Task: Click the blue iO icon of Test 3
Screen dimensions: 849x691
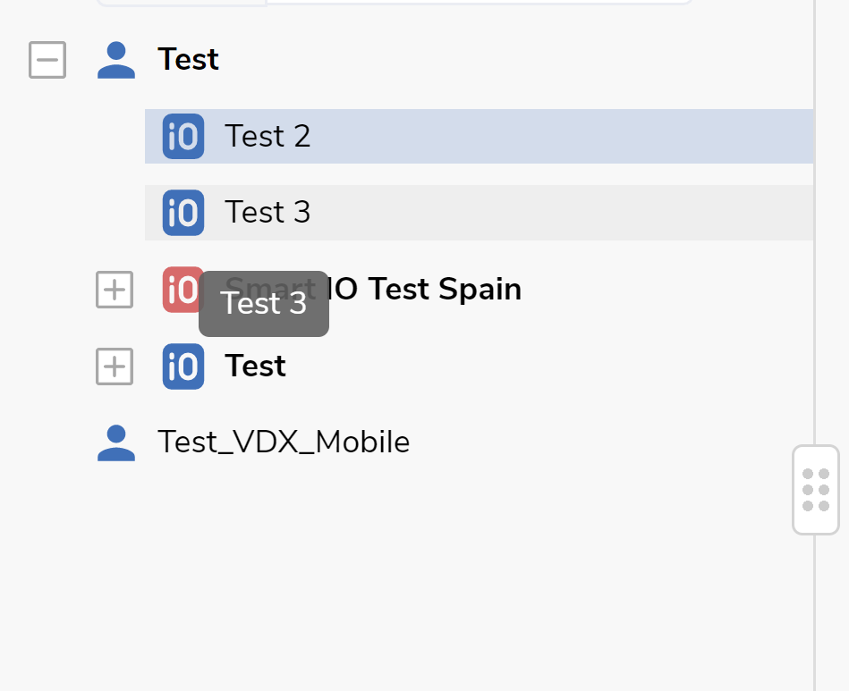Action: click(x=183, y=213)
